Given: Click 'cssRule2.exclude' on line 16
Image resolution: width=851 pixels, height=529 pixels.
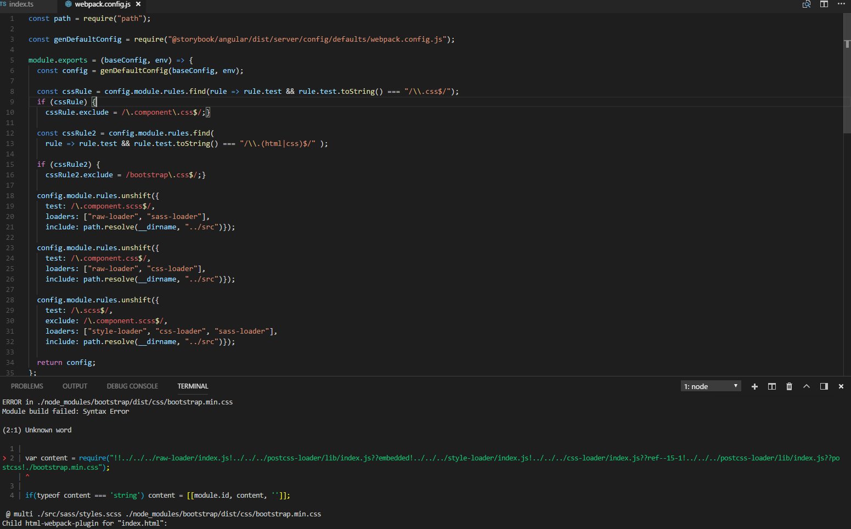Looking at the screenshot, I should pyautogui.click(x=79, y=175).
